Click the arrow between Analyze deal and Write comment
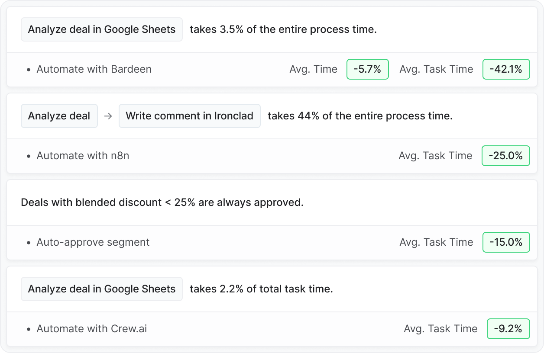 click(x=108, y=116)
